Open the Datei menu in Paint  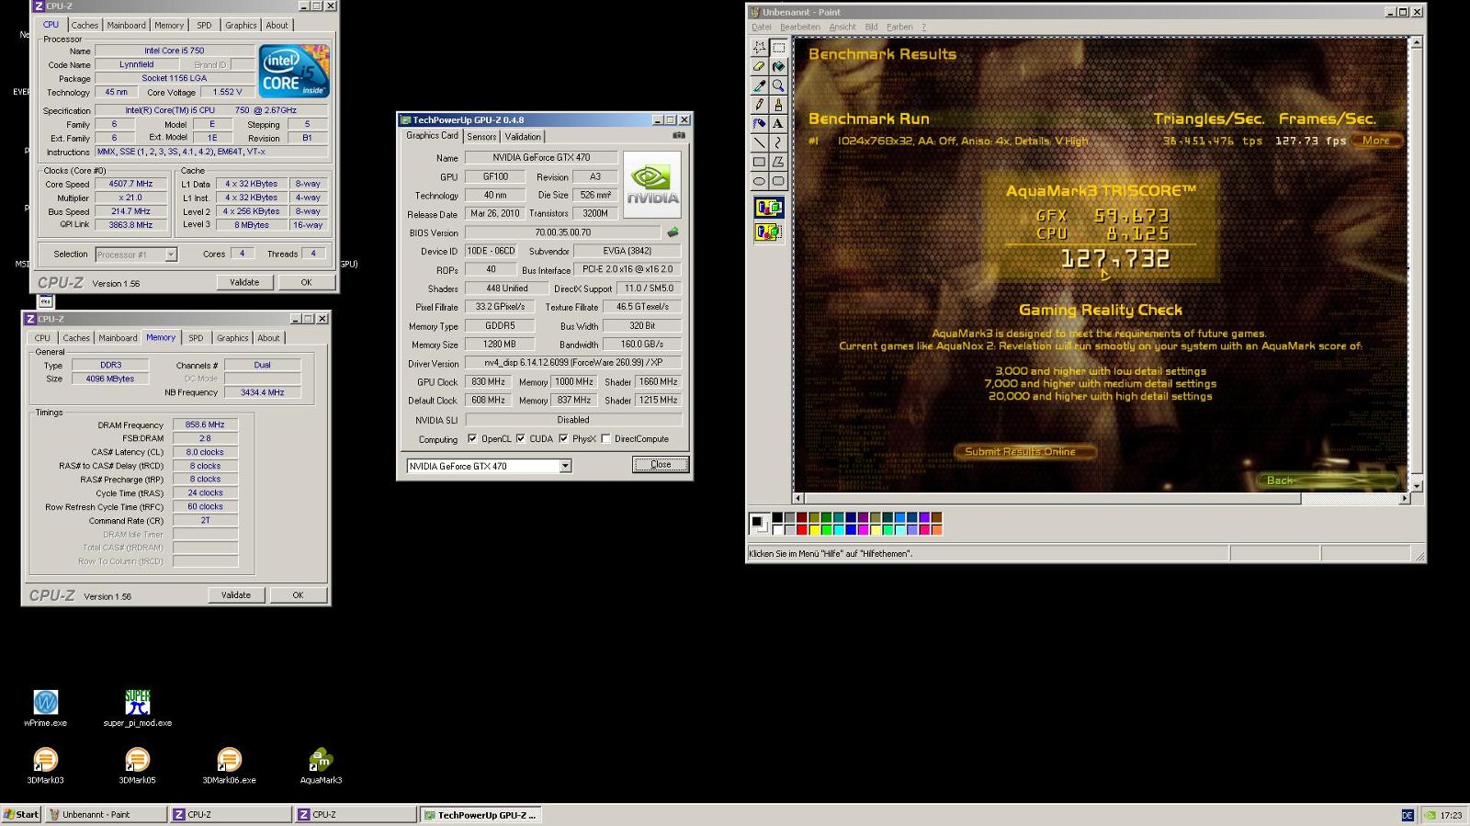[762, 27]
